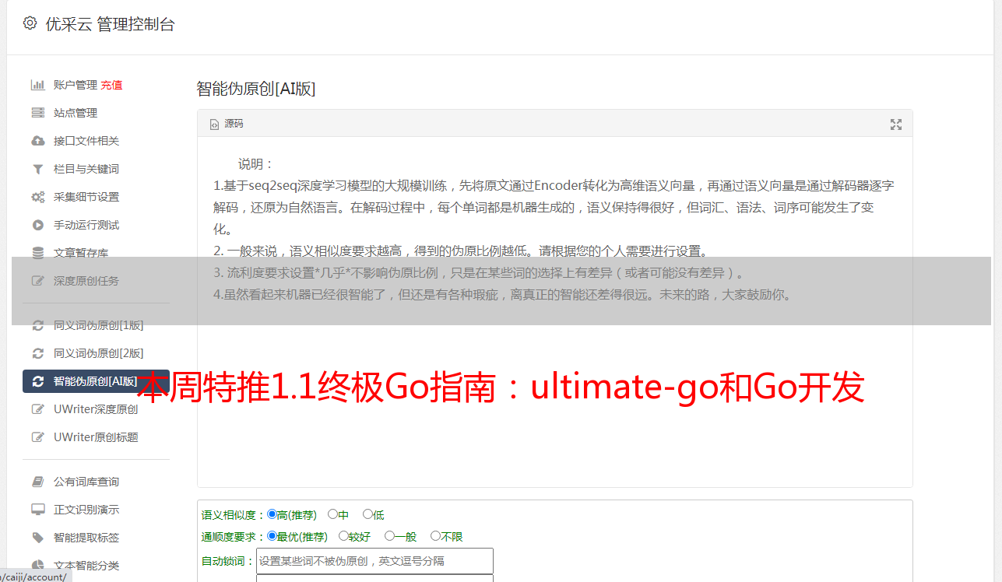This screenshot has width=1002, height=582.
Task: Click the filter icon for 栏目与关键词
Action: click(x=37, y=169)
